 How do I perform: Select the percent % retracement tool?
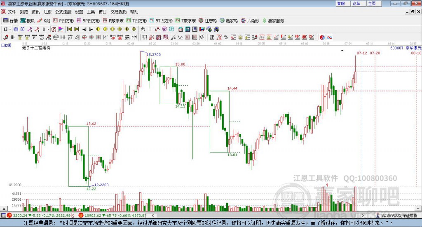click(x=226, y=37)
